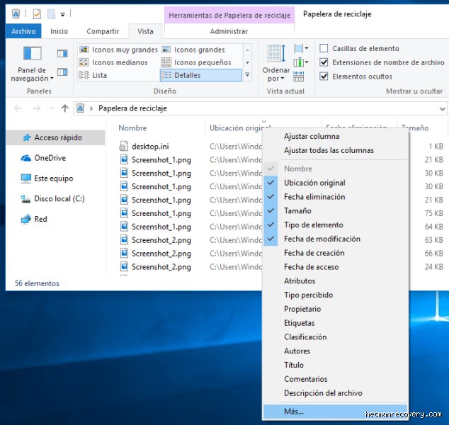Open the add columns dropdown icon

(301, 62)
